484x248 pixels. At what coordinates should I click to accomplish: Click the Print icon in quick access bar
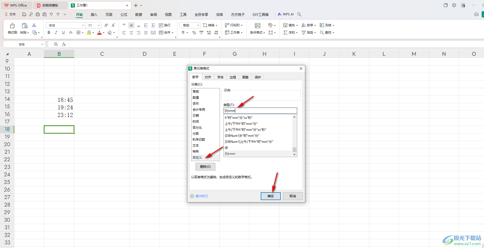[38, 14]
